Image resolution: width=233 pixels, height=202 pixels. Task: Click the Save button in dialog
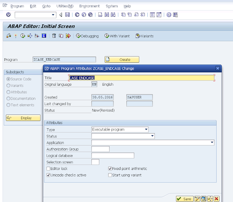pyautogui.click(x=185, y=199)
